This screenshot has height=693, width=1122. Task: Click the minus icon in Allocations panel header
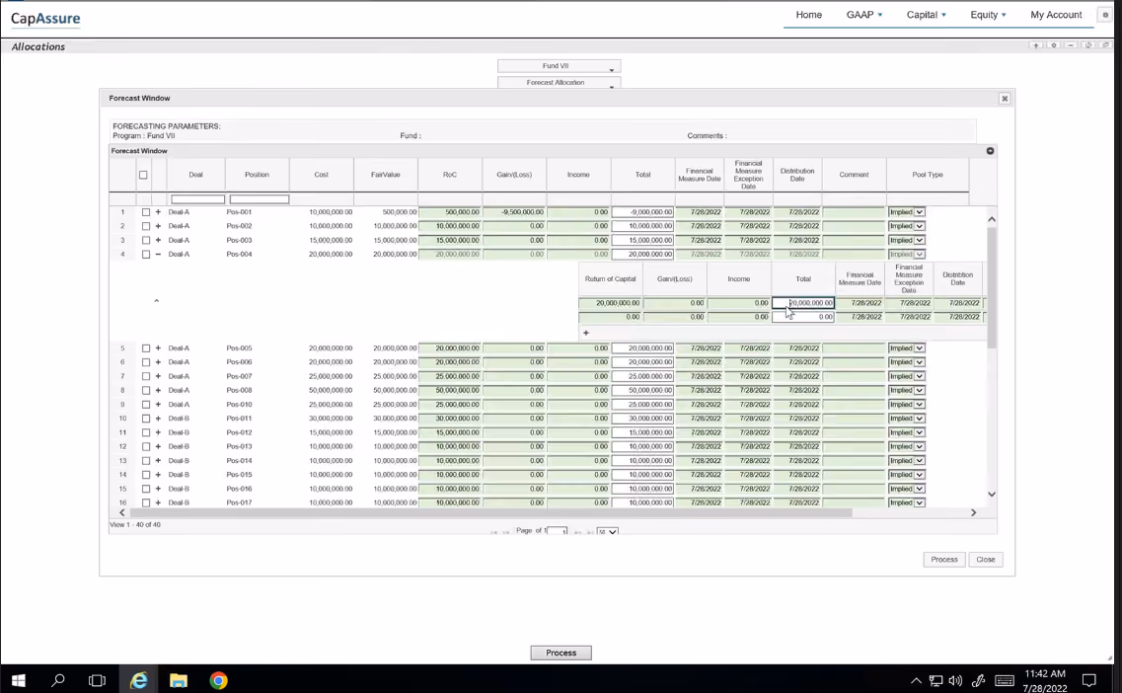click(1071, 45)
